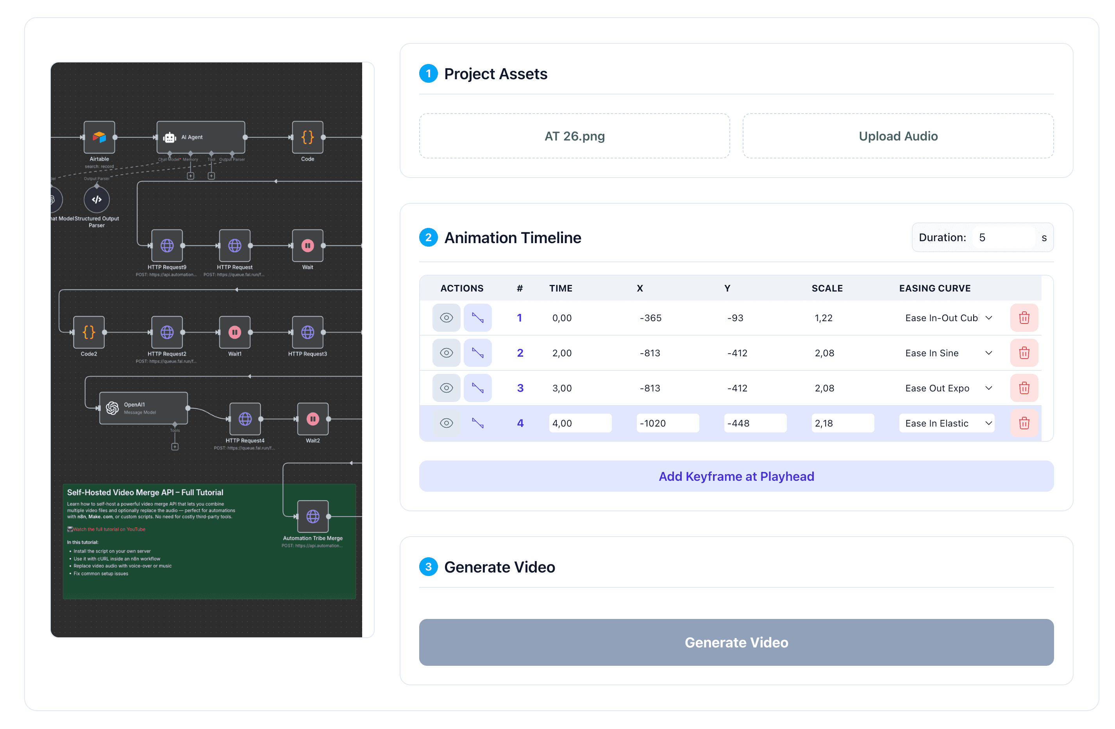Delete keyframe 2 with trash icon

(x=1024, y=353)
